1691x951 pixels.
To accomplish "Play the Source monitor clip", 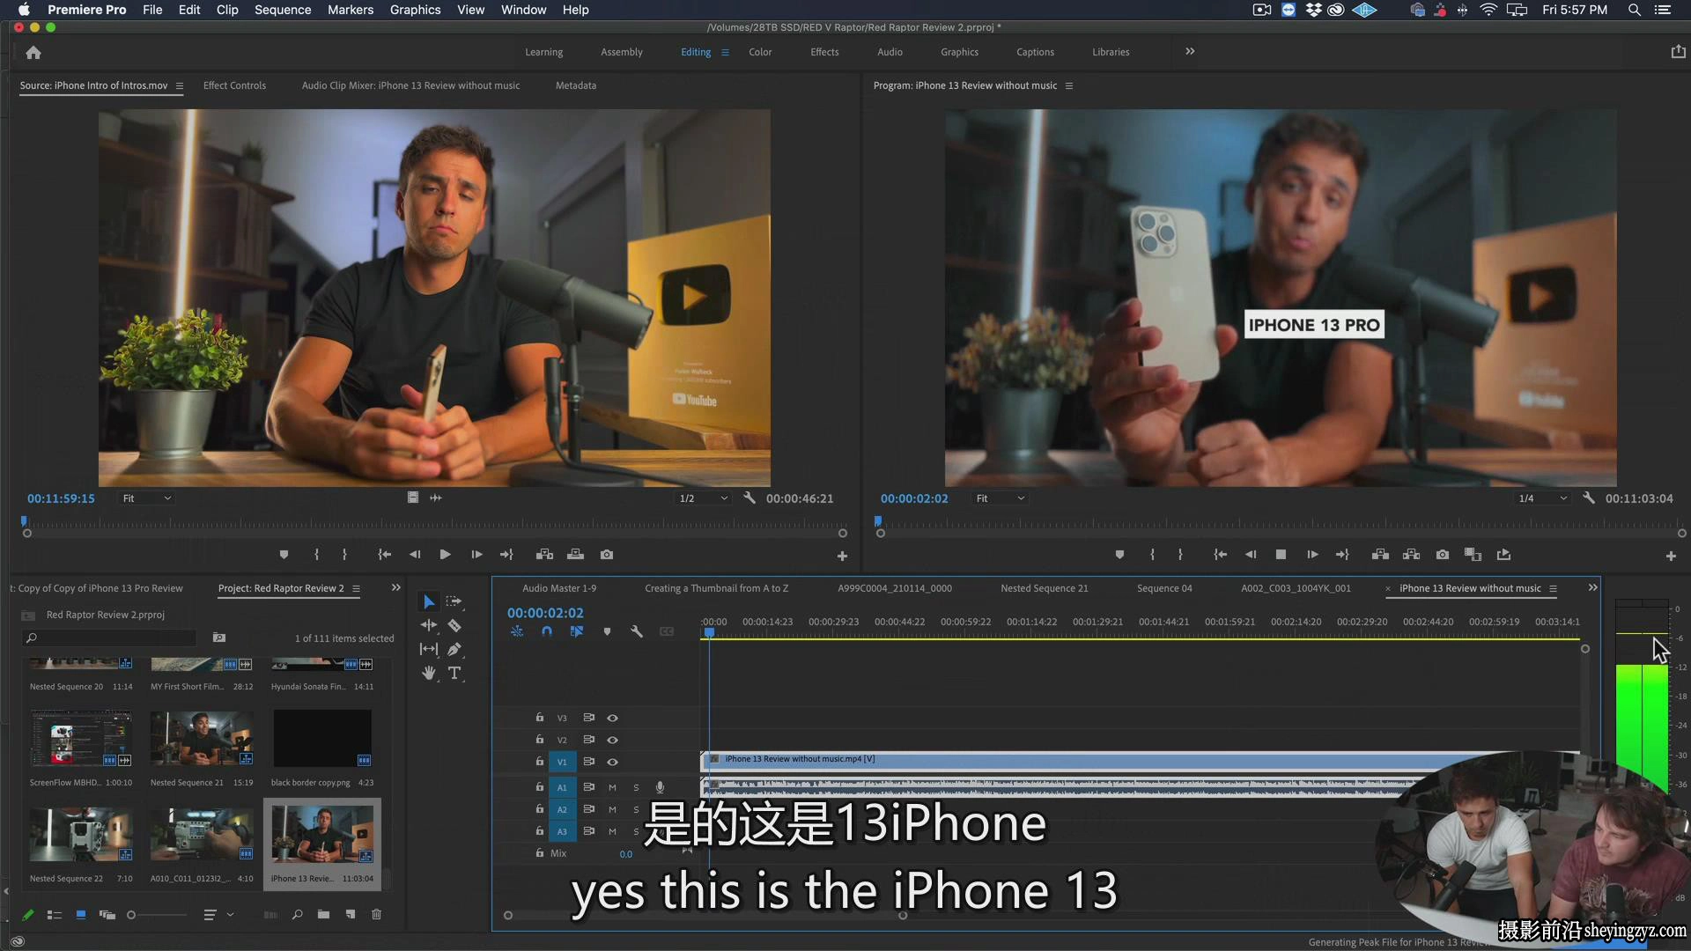I will [x=445, y=555].
